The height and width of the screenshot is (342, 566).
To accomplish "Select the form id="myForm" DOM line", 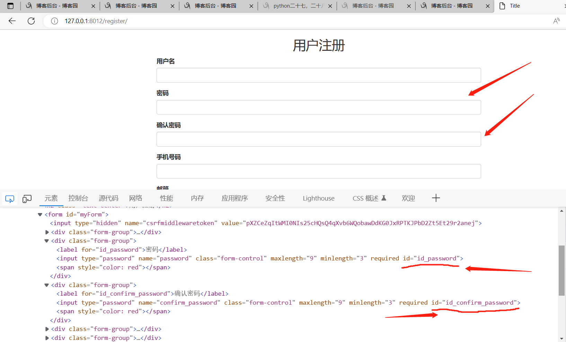I will [x=77, y=214].
